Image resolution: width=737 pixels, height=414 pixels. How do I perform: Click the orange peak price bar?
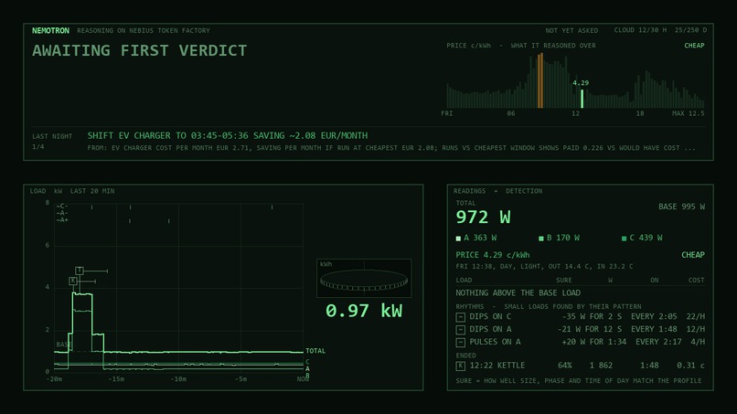click(540, 80)
